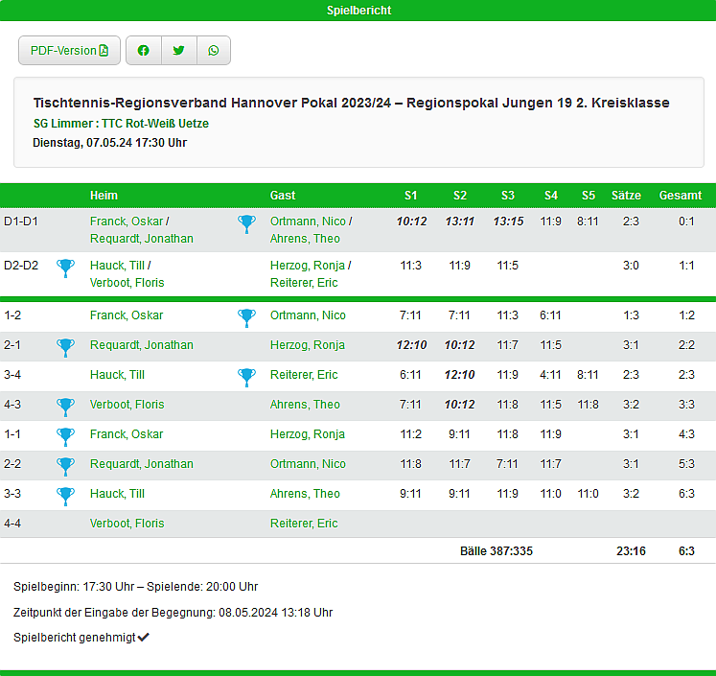Select Ortmann, Nico in row 2-2
Screen dimensions: 716x676
[x=308, y=464]
